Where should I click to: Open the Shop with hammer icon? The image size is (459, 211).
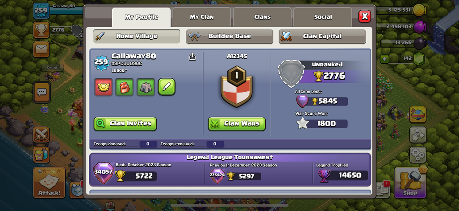(409, 183)
